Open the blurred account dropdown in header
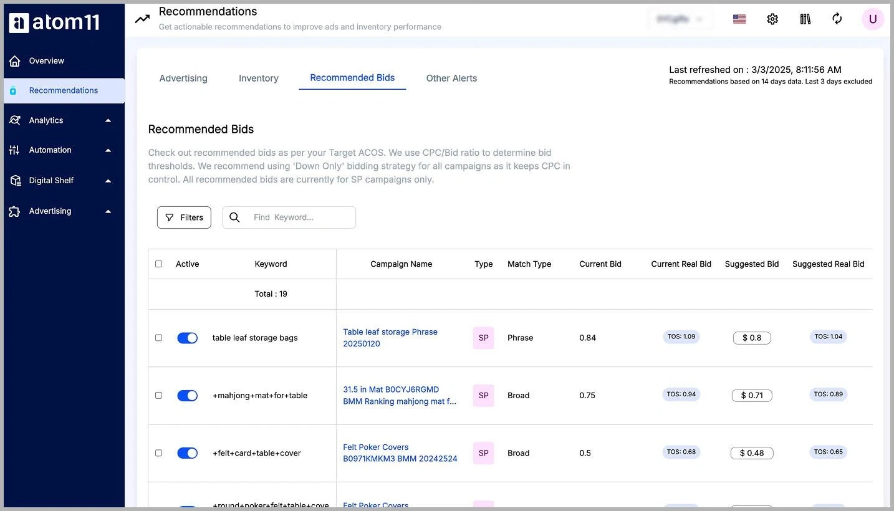894x511 pixels. [680, 19]
